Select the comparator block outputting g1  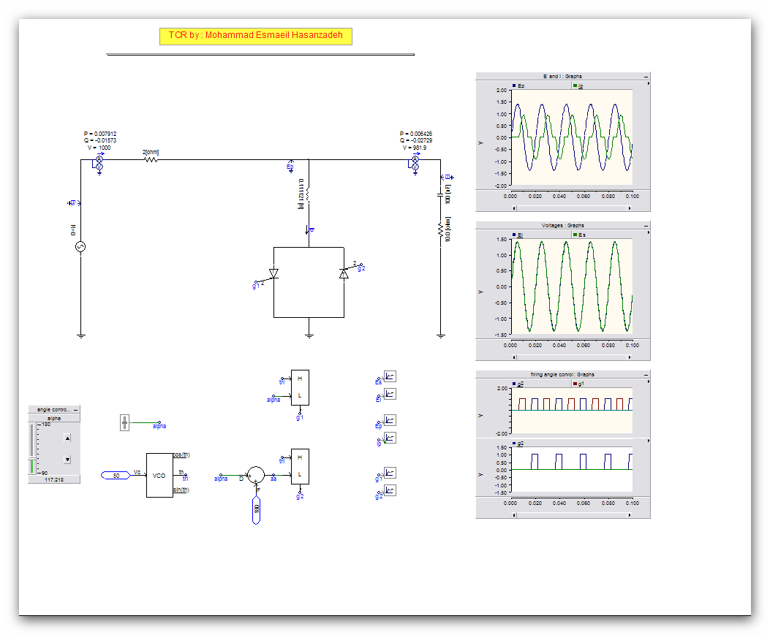pos(300,387)
